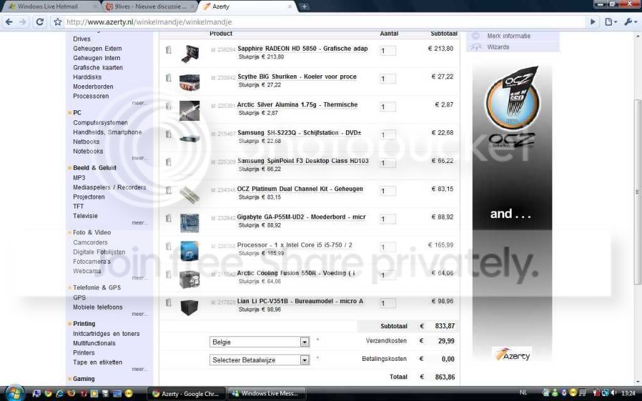This screenshot has width=642, height=401.
Task: Open Lian Li case thumbnail
Action: point(189,307)
